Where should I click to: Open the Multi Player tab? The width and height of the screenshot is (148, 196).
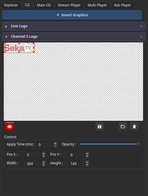coord(97,5)
